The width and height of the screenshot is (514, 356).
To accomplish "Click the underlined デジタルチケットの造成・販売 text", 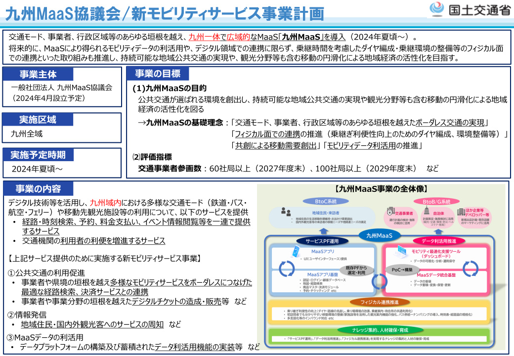I will pos(177,301).
